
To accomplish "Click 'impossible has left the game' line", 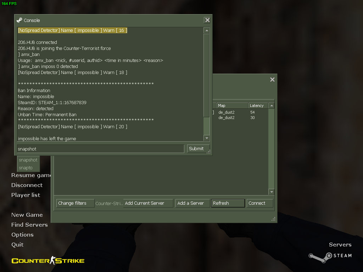I will (47, 138).
